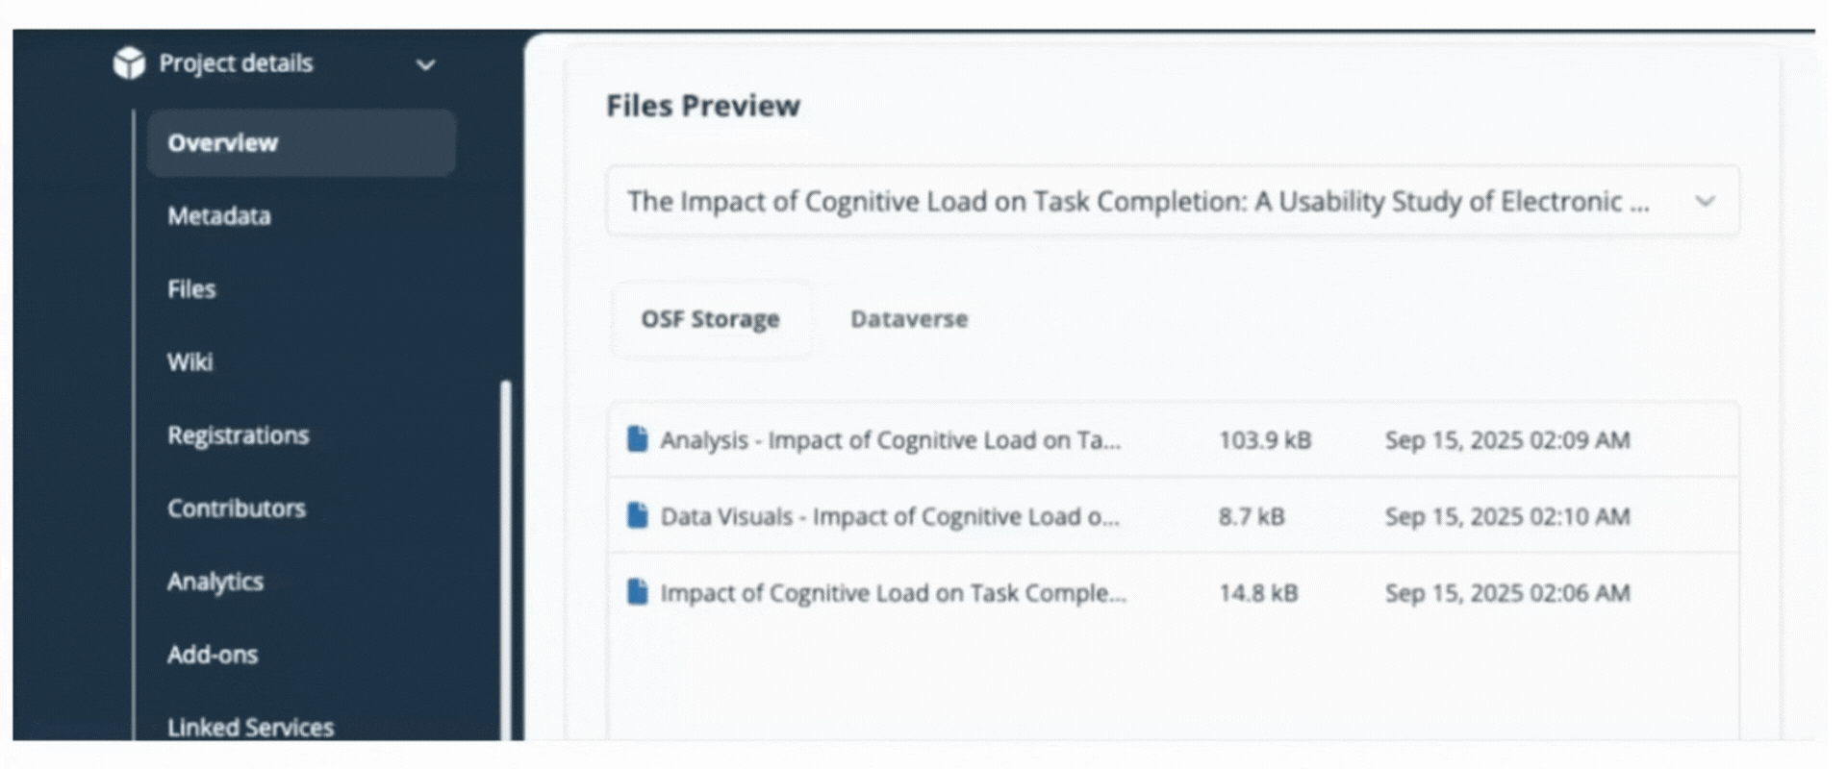Open Linked Services in the sidebar
The image size is (1847, 769).
[x=250, y=727]
